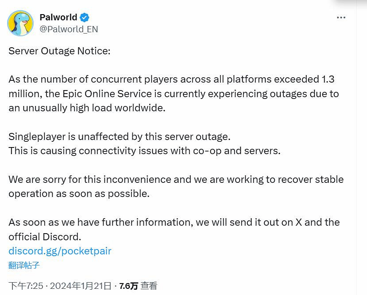Click the 2024年1月21日 post date
Viewport: 367px width, 295px height.
pyautogui.click(x=81, y=286)
